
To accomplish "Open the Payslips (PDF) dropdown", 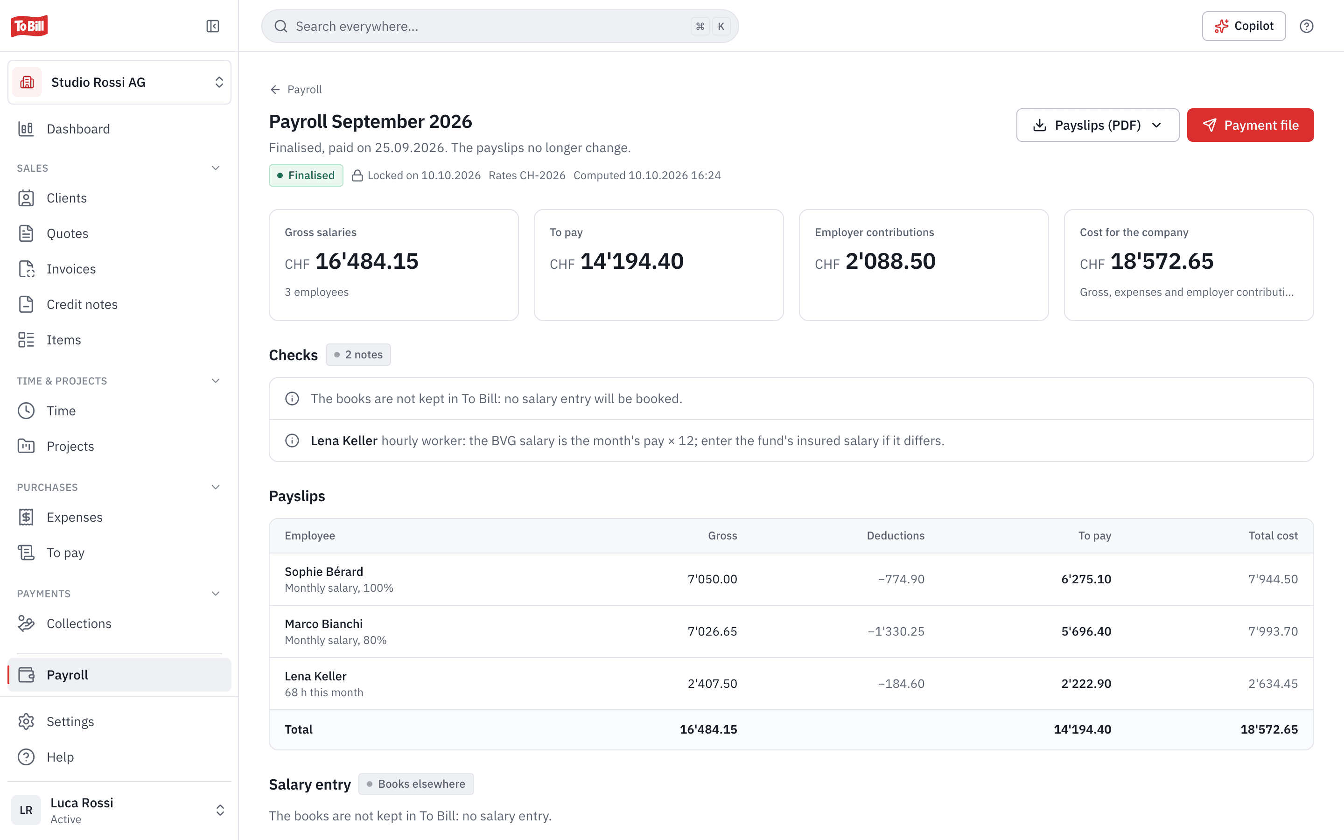I will click(1098, 125).
